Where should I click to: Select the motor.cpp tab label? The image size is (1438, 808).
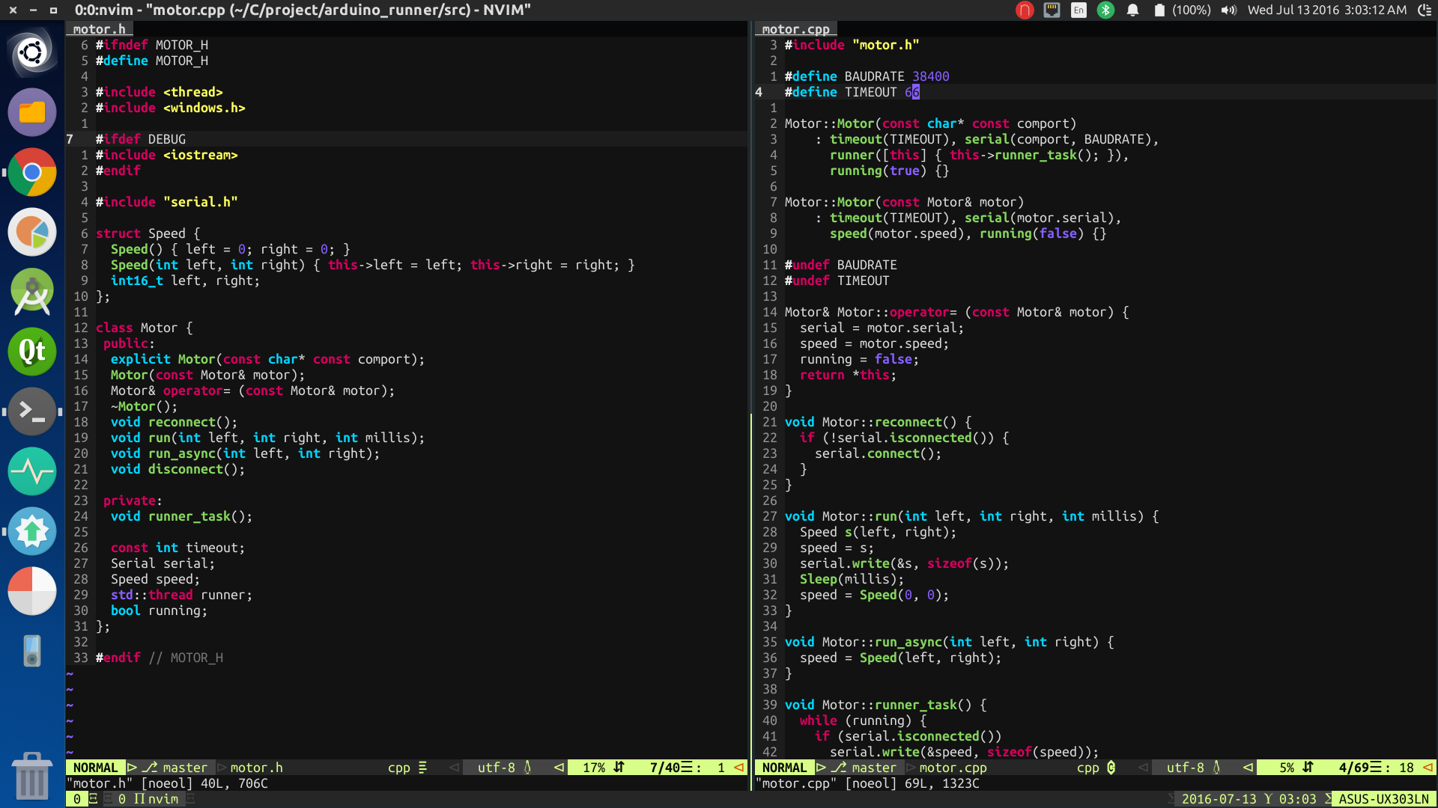[795, 29]
